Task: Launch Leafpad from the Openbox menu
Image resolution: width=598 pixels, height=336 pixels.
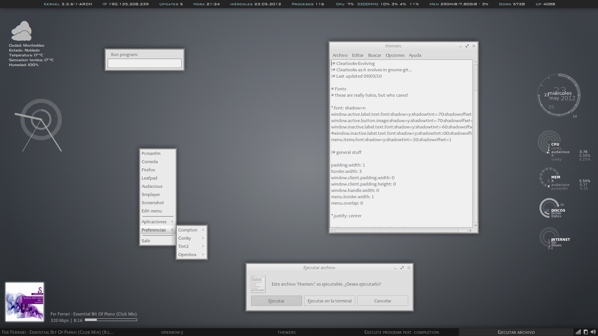Action: 158,178
